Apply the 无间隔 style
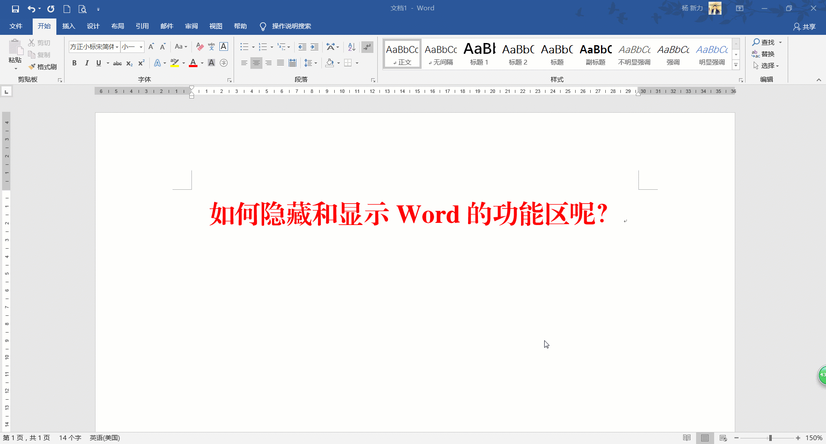826x444 pixels. point(441,54)
